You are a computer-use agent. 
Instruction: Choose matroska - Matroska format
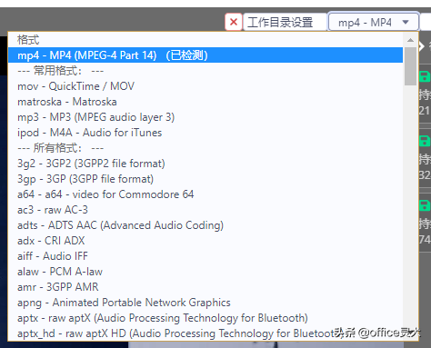pos(205,102)
